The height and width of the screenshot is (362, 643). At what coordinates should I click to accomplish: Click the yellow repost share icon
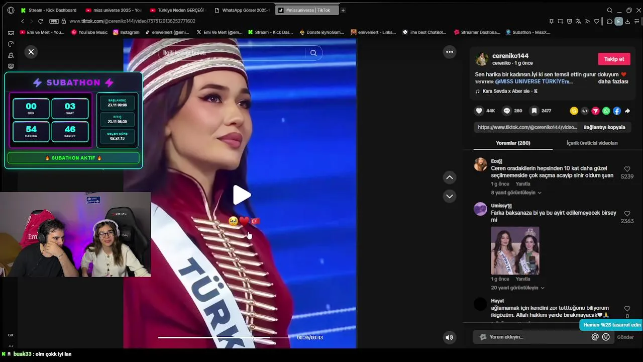[574, 111]
